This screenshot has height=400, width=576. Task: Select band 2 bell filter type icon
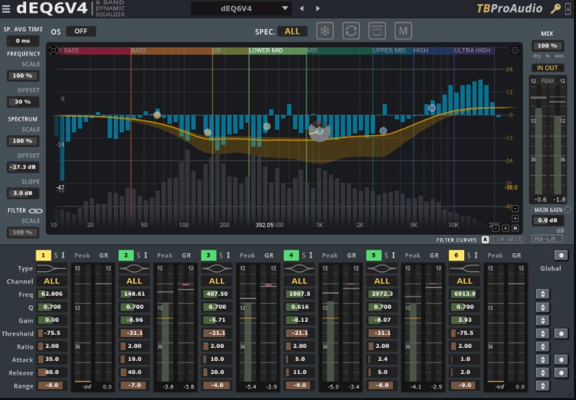[x=134, y=268]
